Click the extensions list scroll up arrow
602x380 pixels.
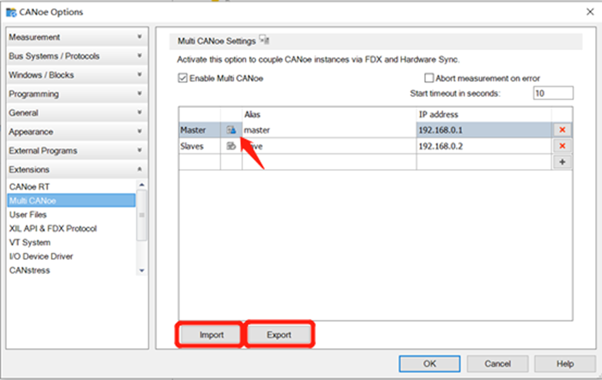click(142, 185)
